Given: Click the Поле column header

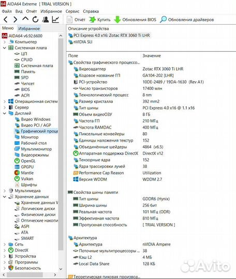Looking at the screenshot, I should pyautogui.click(x=73, y=56).
